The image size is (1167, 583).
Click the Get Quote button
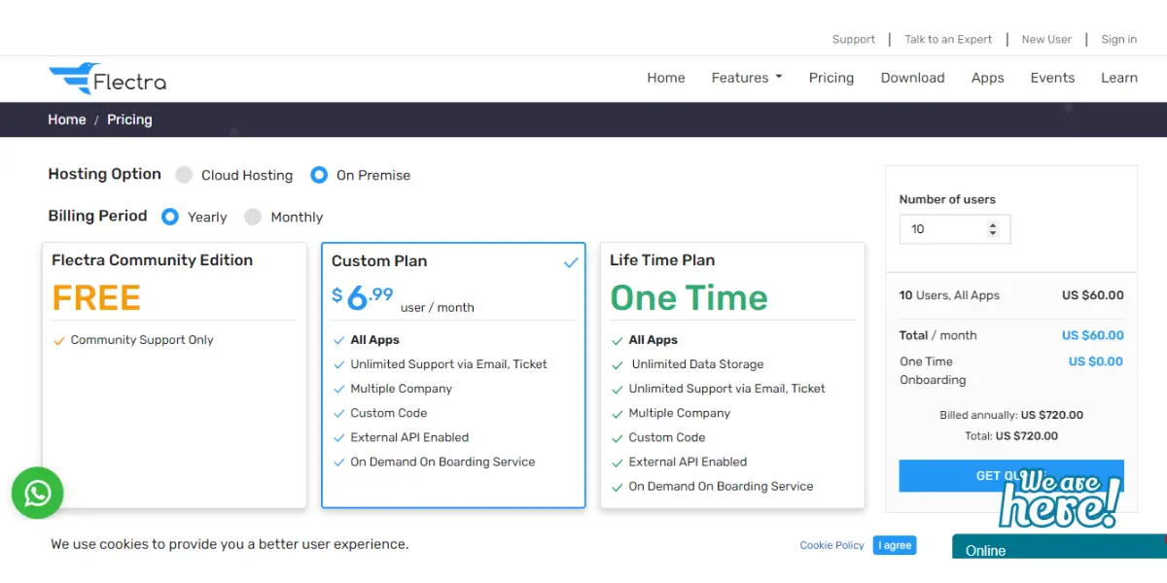[x=1011, y=476]
